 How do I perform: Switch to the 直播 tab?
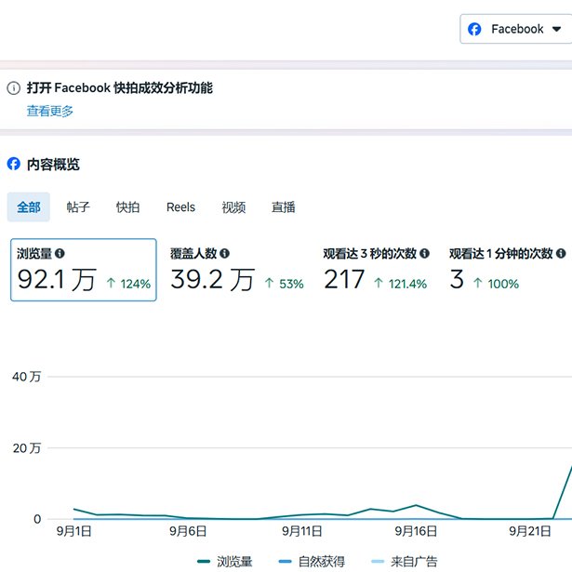283,206
